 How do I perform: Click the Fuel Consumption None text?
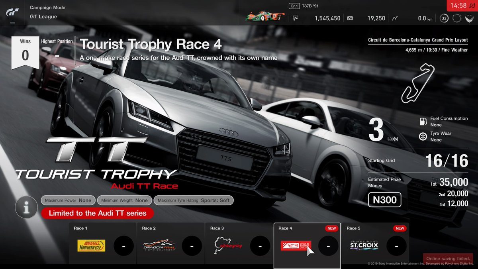[449, 122]
